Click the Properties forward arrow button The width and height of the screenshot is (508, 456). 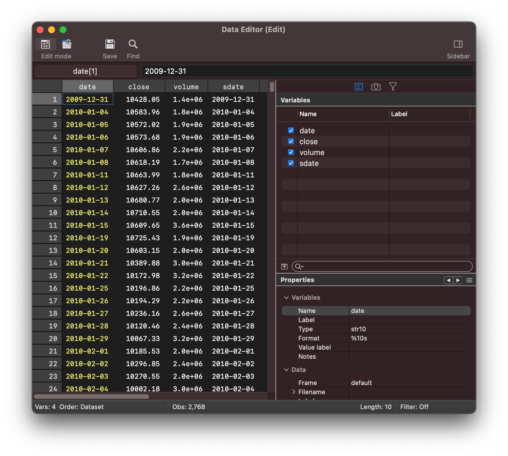[458, 280]
